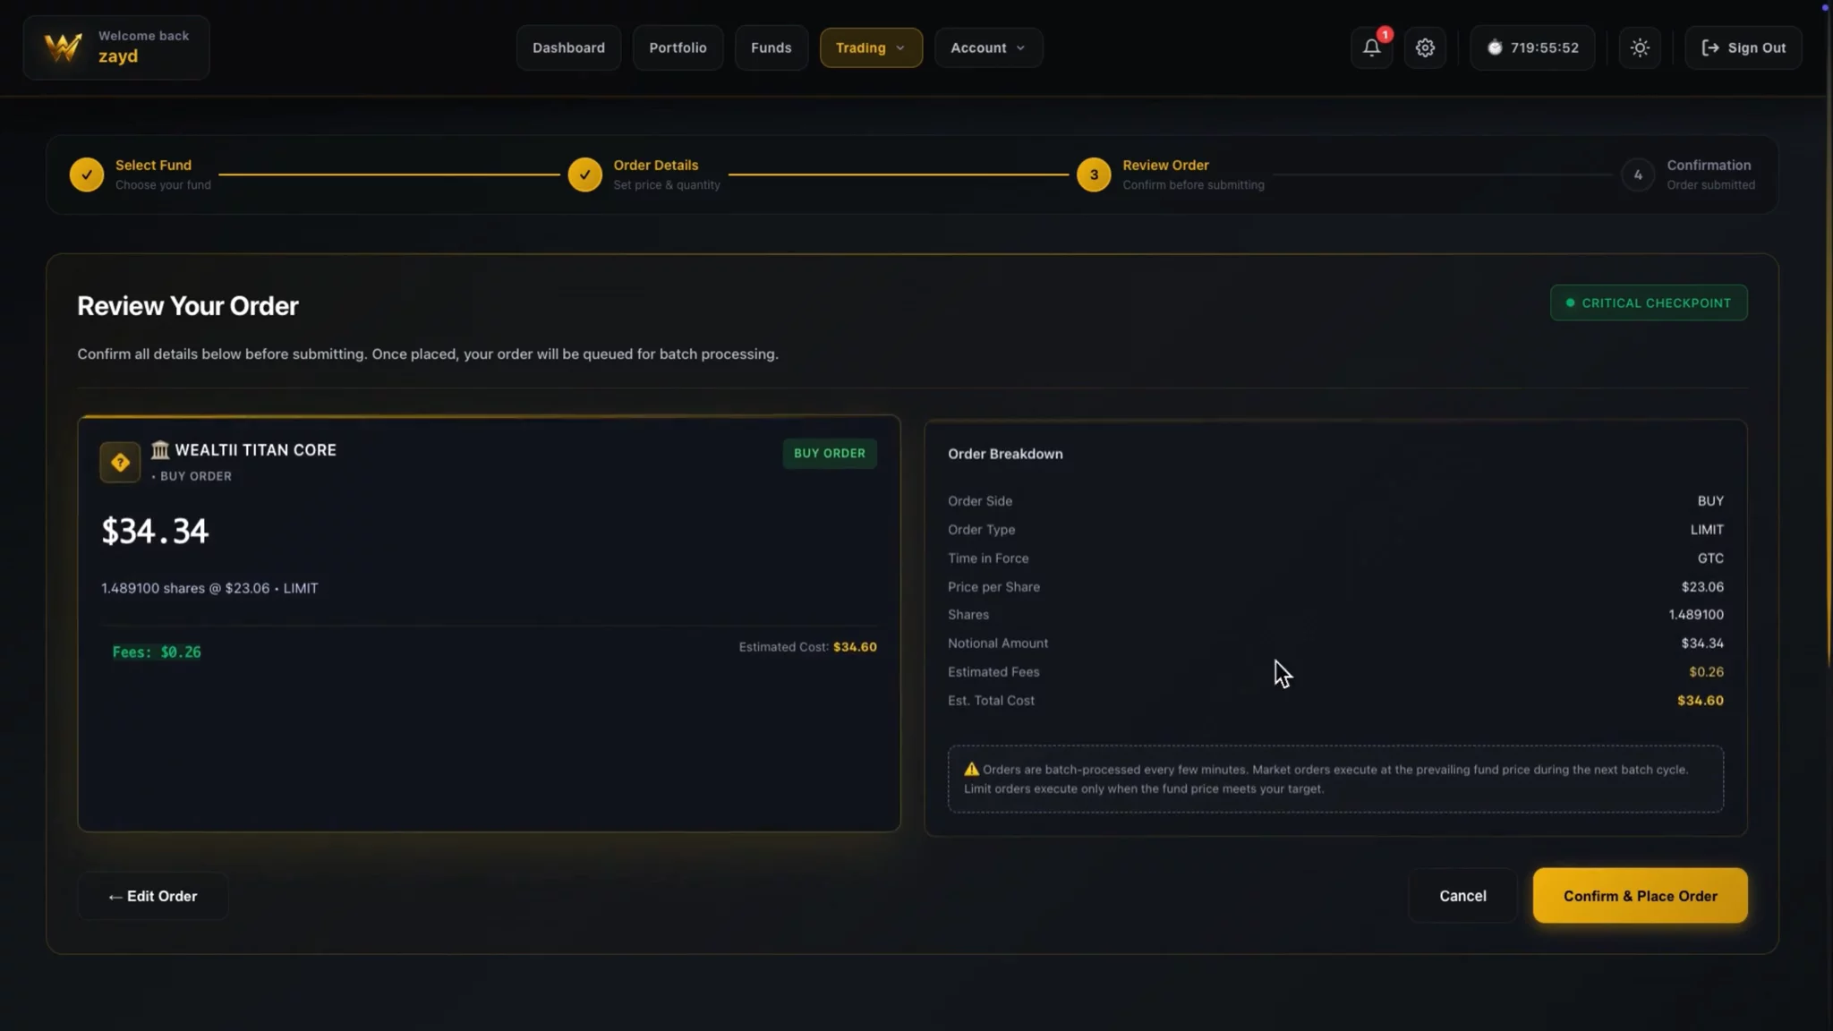
Task: Click the Critical Checkpoint badge
Action: pos(1649,302)
